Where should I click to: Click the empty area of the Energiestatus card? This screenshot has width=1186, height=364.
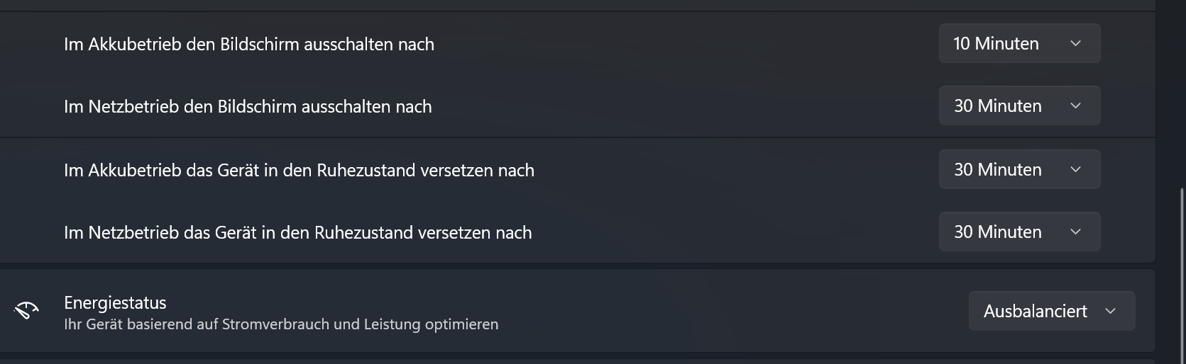(x=710, y=311)
